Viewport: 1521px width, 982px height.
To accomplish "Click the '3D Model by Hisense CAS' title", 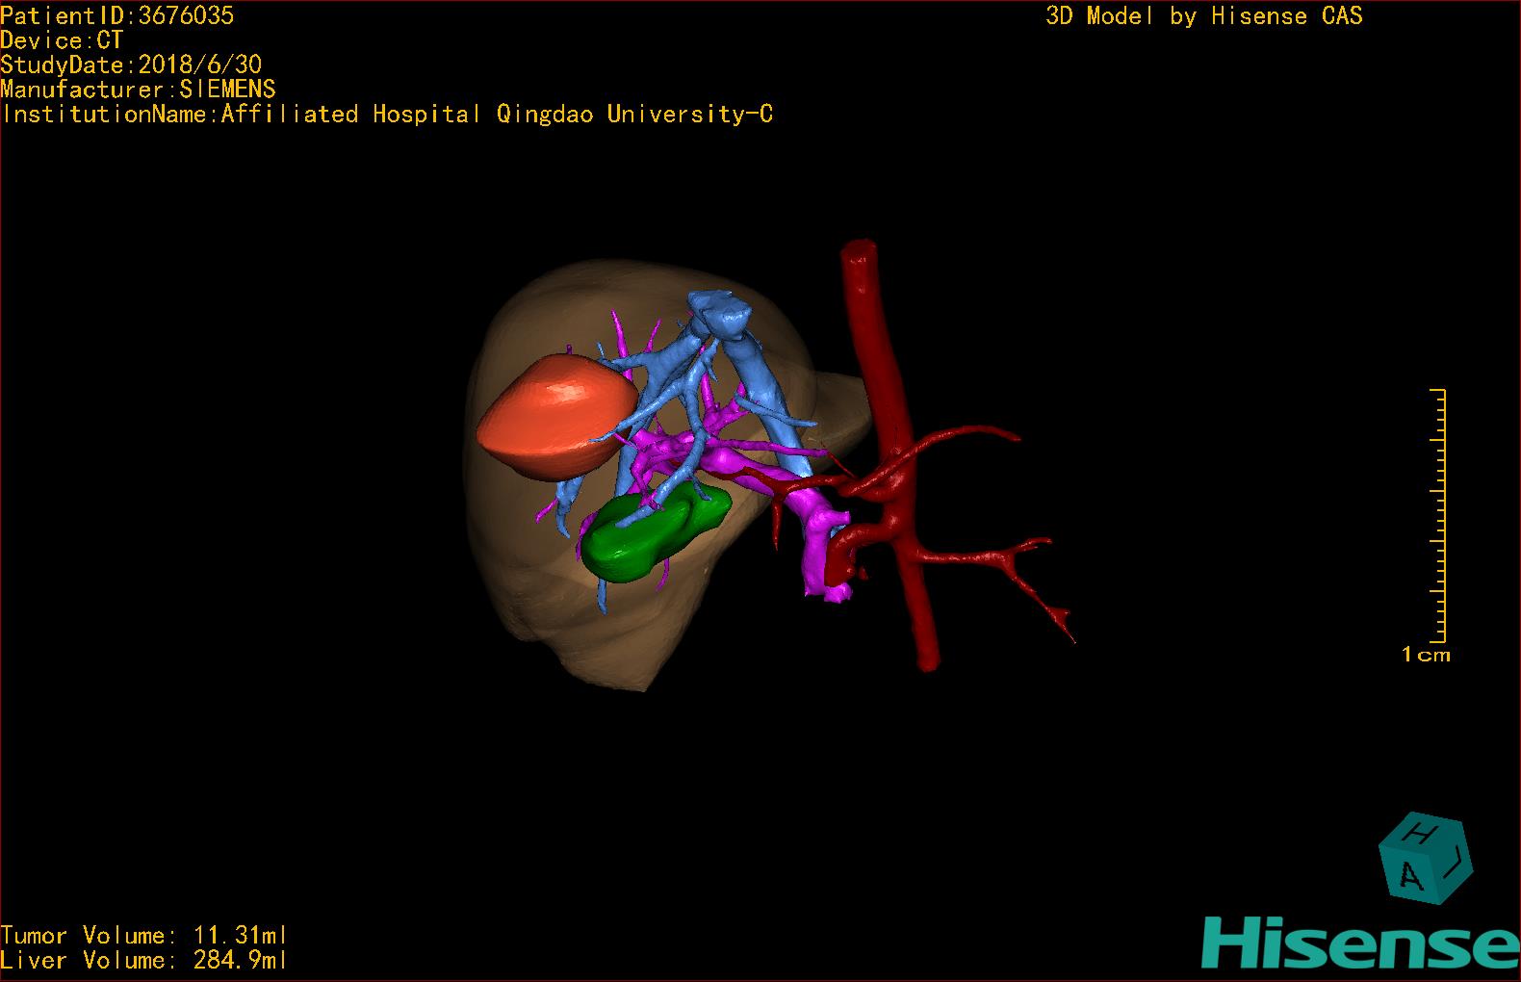I will click(x=1203, y=15).
